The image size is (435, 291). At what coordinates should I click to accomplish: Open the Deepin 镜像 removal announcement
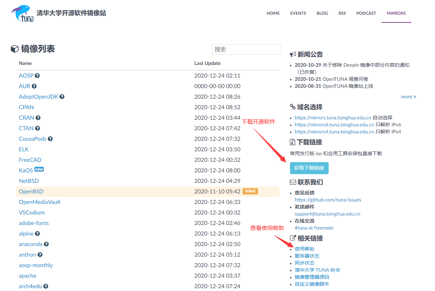(352, 68)
